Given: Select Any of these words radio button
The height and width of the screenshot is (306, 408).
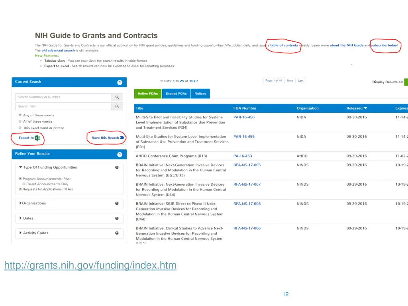Looking at the screenshot, I should click(20, 115).
